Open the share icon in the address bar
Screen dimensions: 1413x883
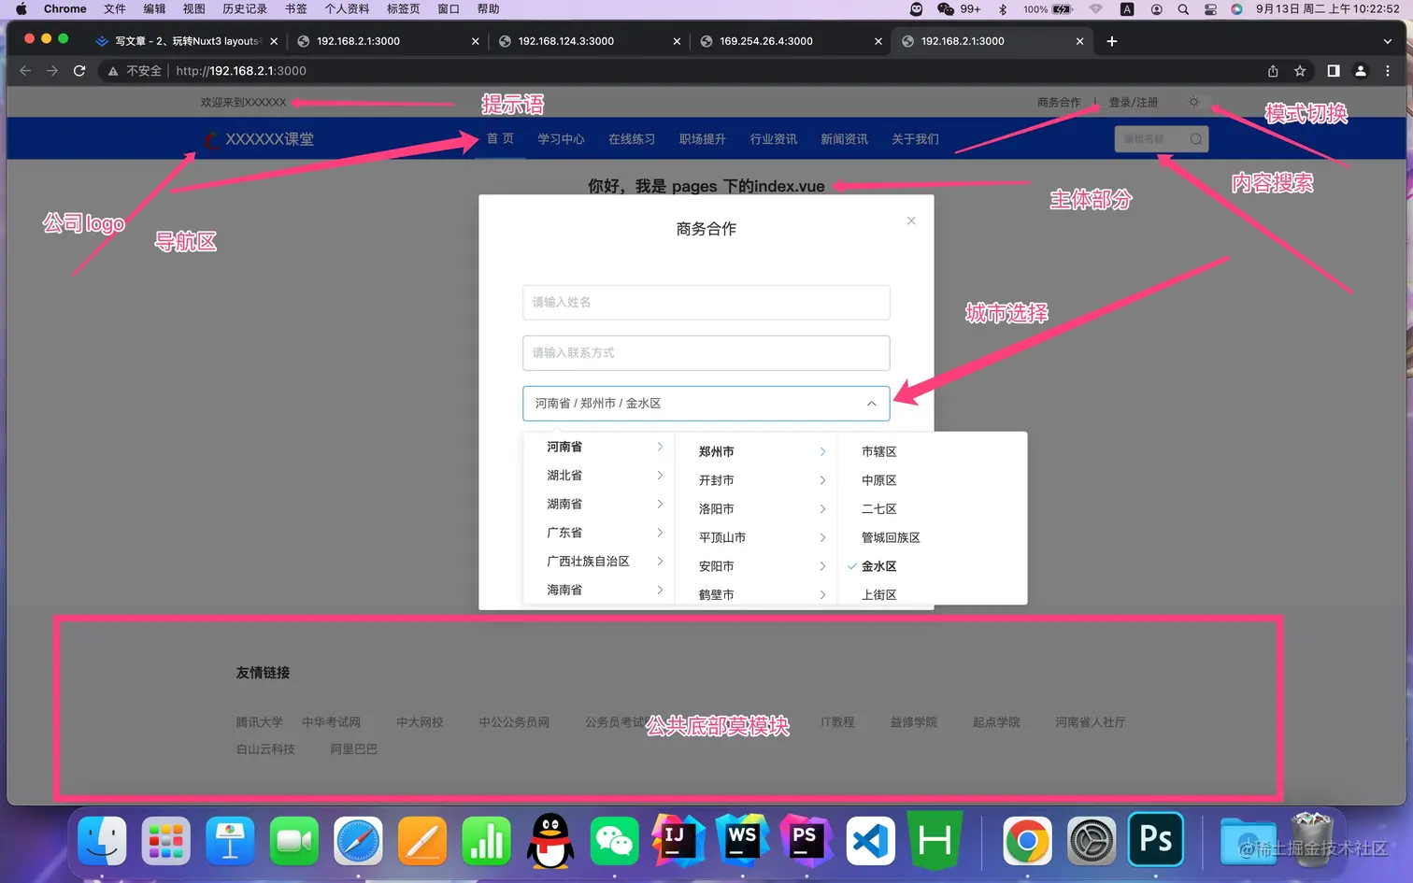pos(1272,70)
